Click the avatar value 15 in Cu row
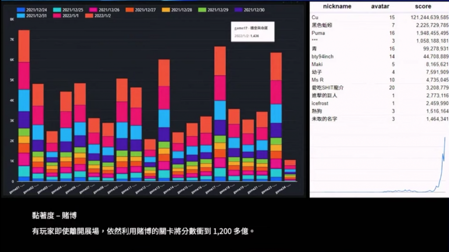Screen dimensions: 449x252 [x=392, y=18]
